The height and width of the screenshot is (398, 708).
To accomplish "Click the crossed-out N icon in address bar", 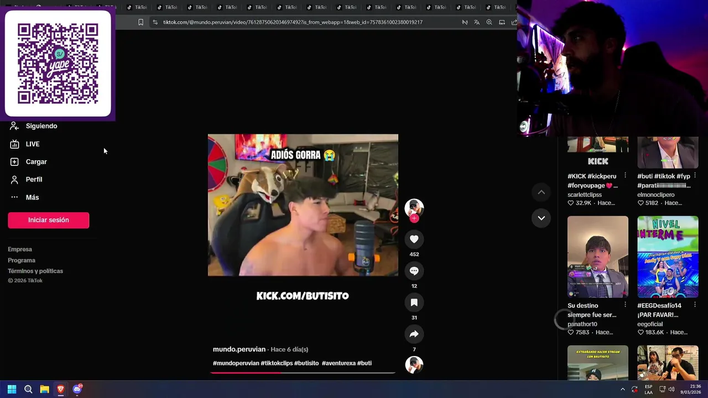I will [465, 22].
